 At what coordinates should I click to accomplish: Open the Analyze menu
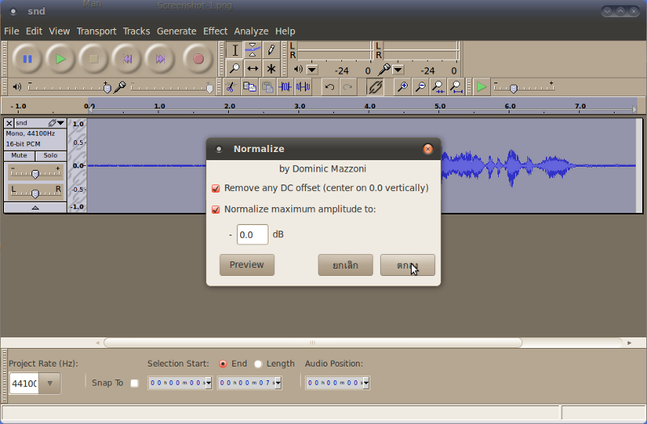[252, 32]
